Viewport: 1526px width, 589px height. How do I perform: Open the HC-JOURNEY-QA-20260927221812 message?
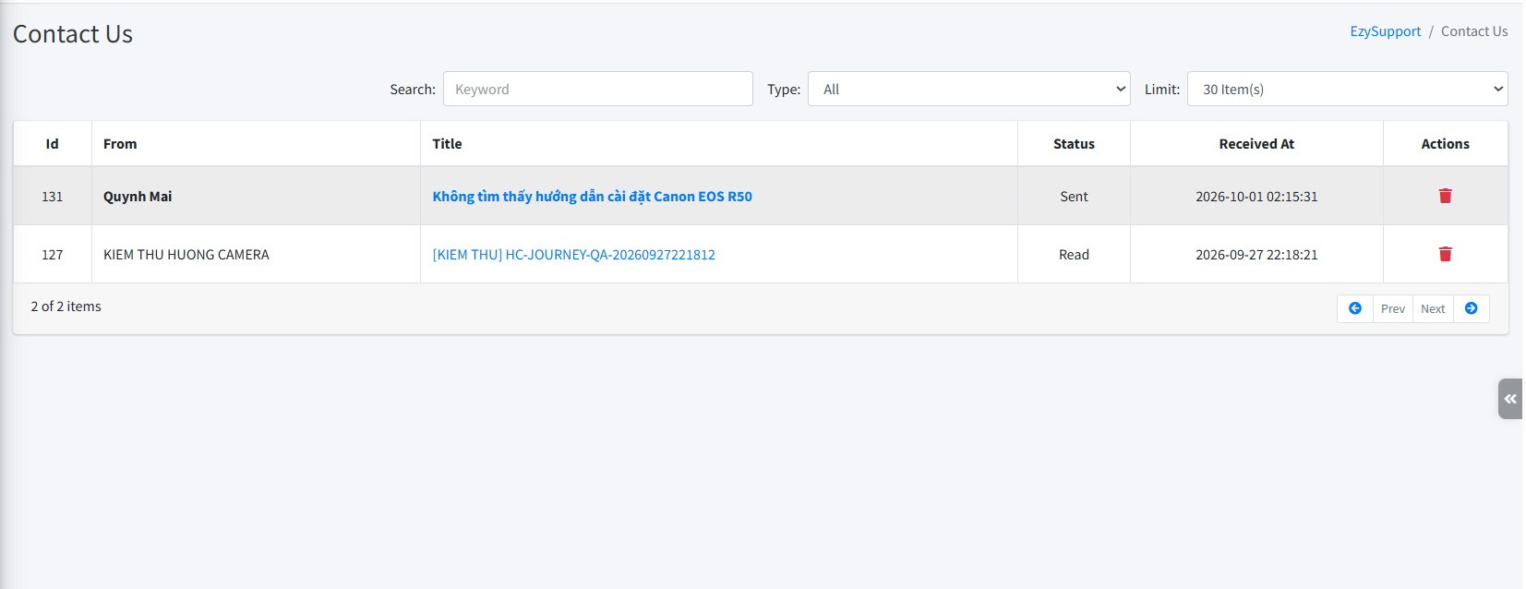pos(573,255)
